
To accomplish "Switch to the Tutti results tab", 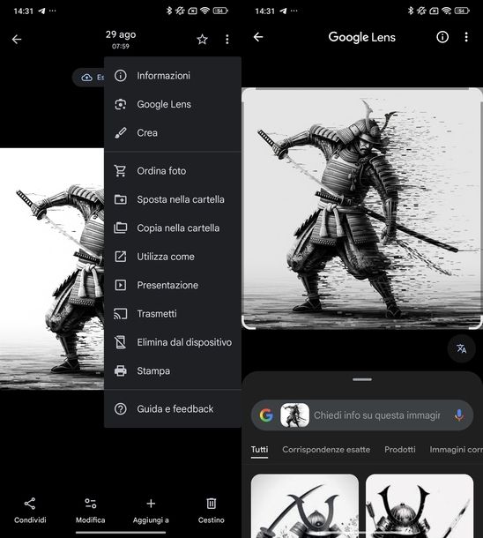I will (x=259, y=450).
